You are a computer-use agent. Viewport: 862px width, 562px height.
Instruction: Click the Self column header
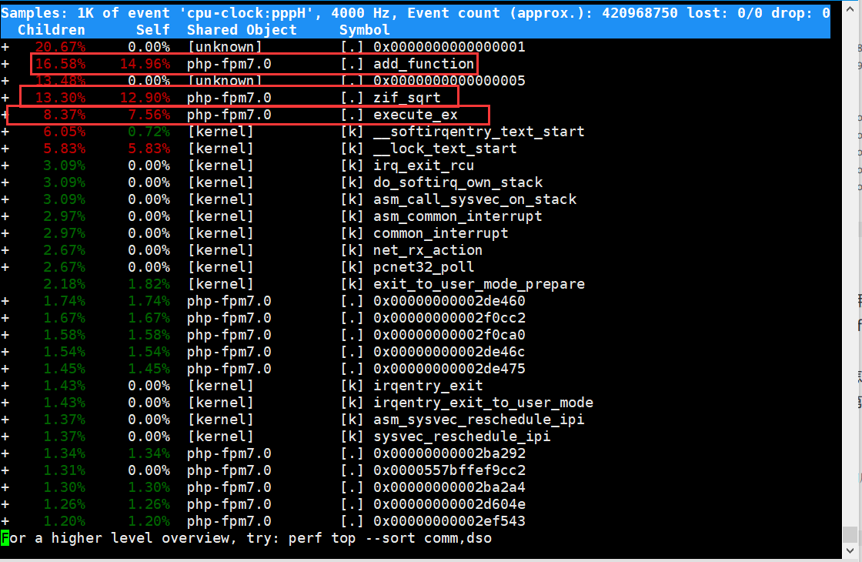point(153,30)
